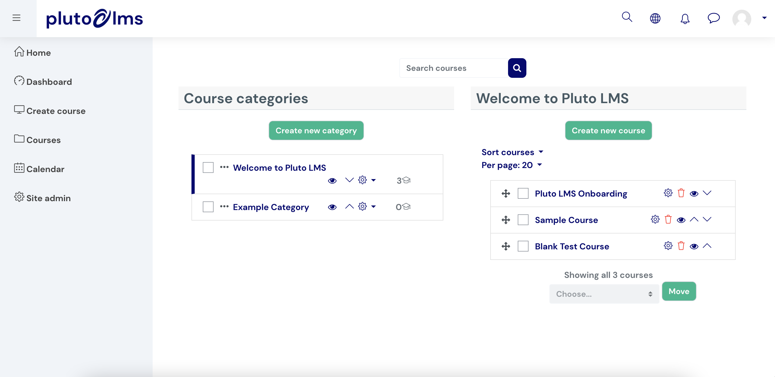This screenshot has height=377, width=775.
Task: Expand the user menu arrow
Action: click(764, 18)
